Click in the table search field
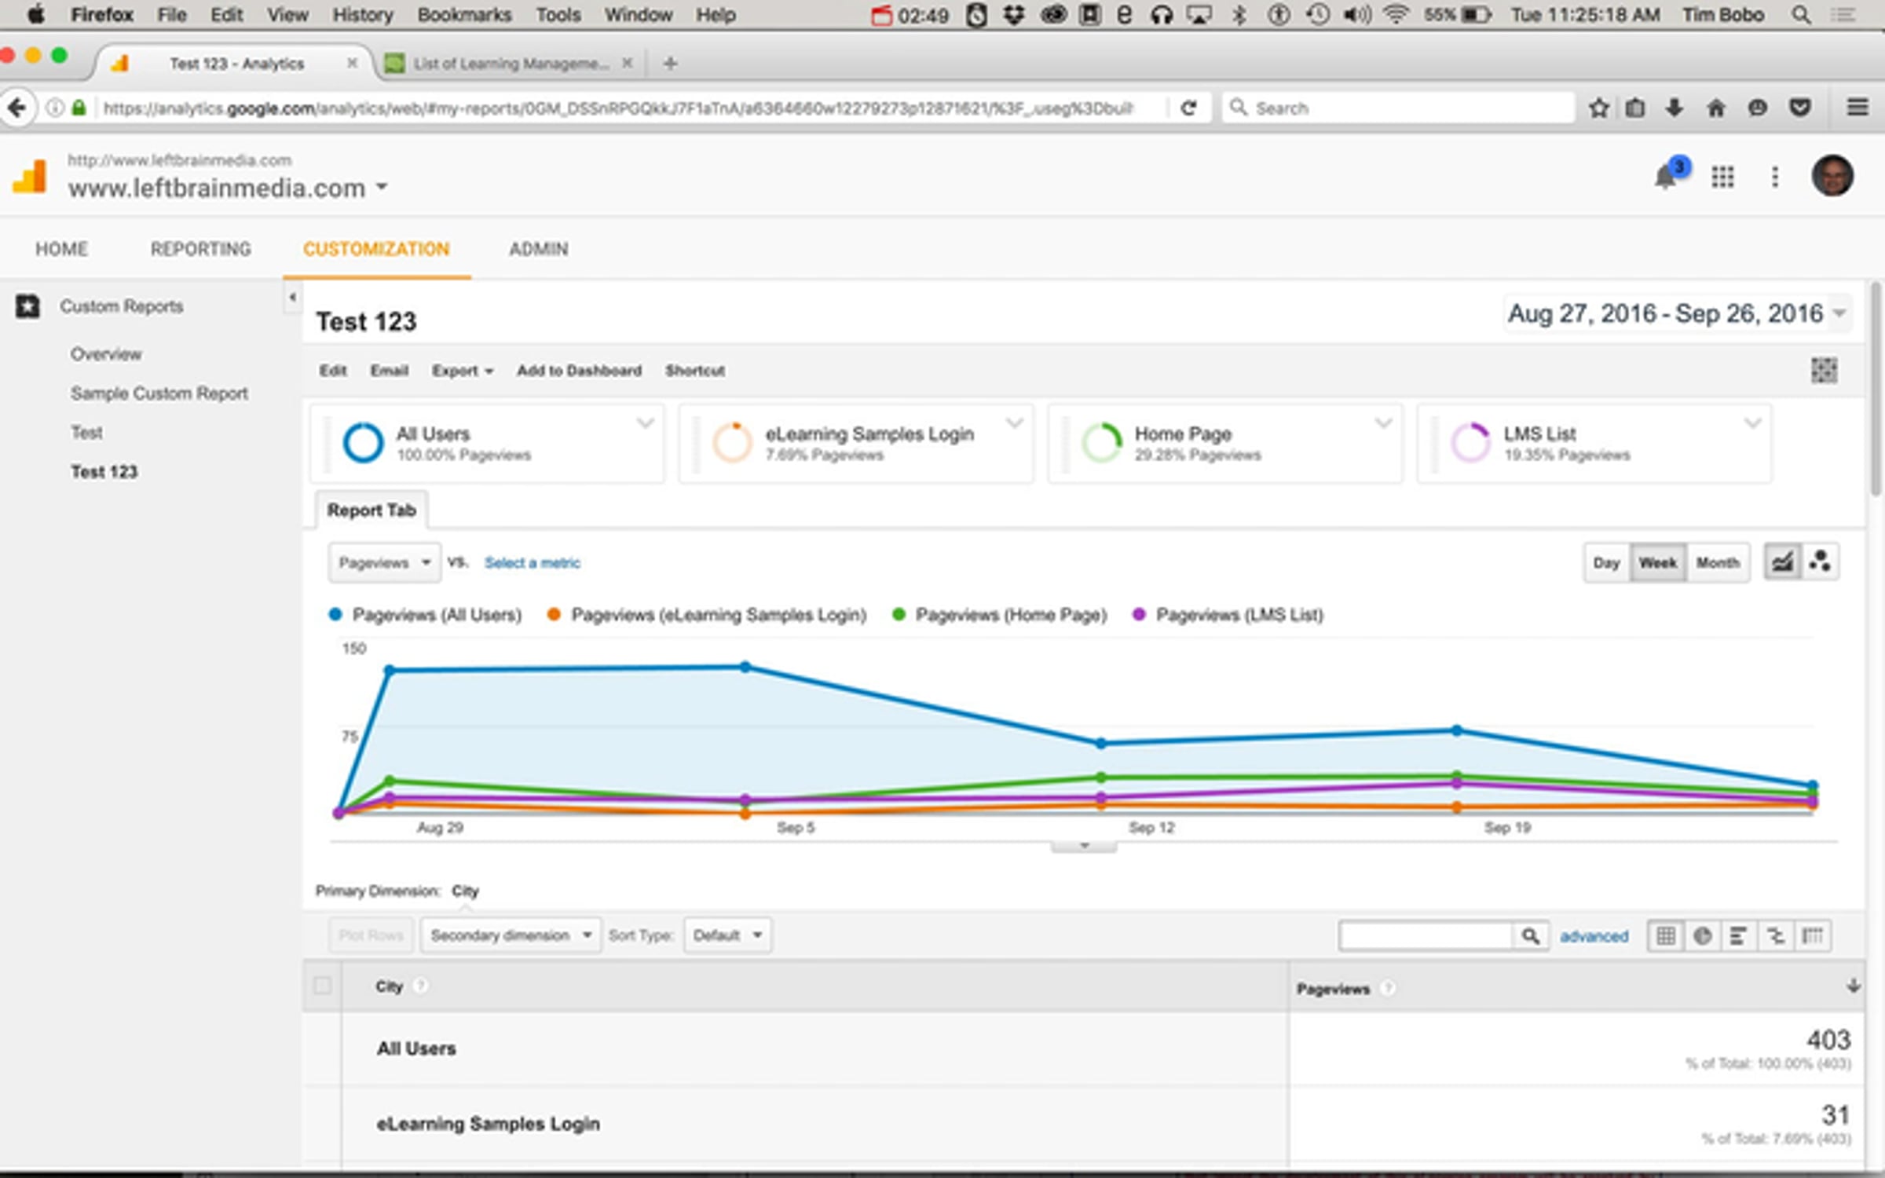Image resolution: width=1885 pixels, height=1178 pixels. [x=1426, y=935]
